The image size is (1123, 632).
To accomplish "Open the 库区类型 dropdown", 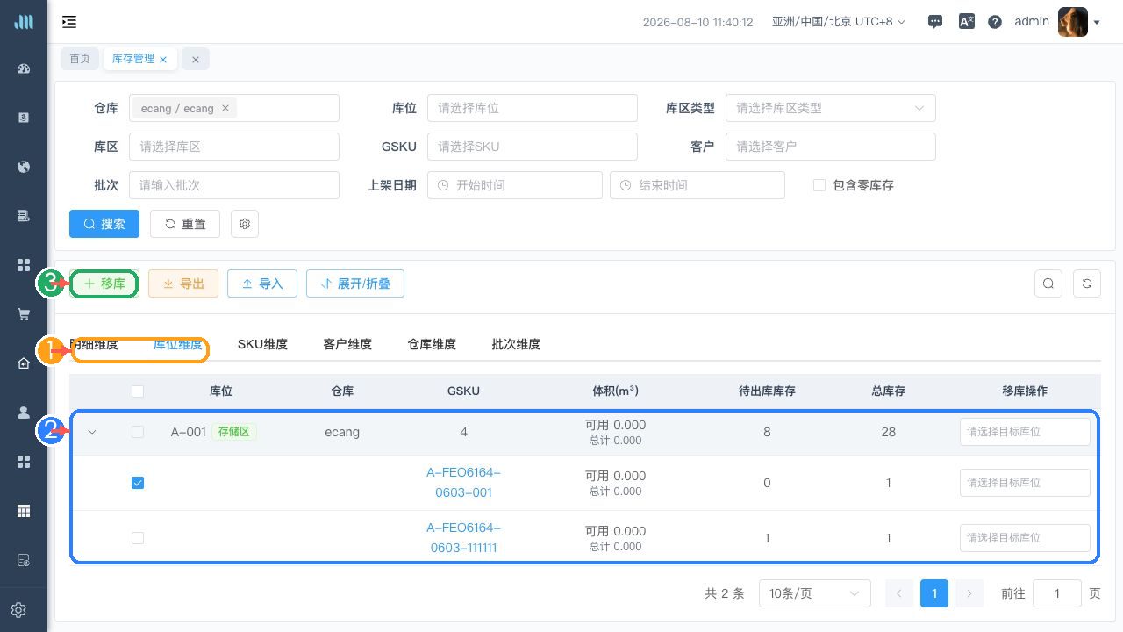I will point(831,108).
